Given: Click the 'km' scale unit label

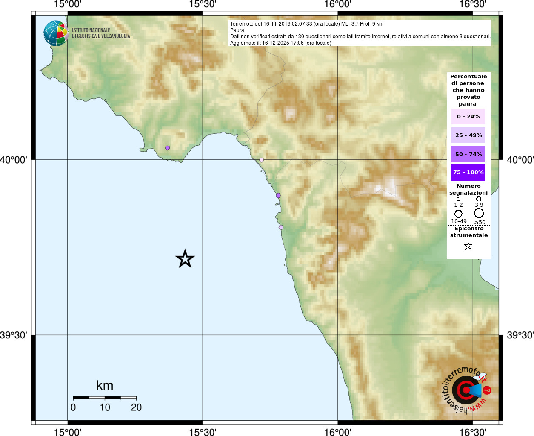Looking at the screenshot, I should [x=105, y=385].
